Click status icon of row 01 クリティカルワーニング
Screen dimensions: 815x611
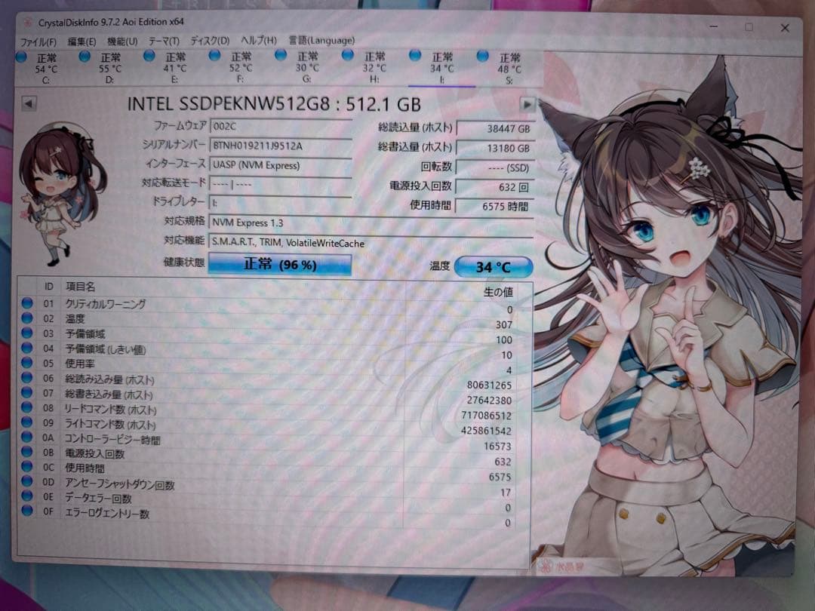27,303
